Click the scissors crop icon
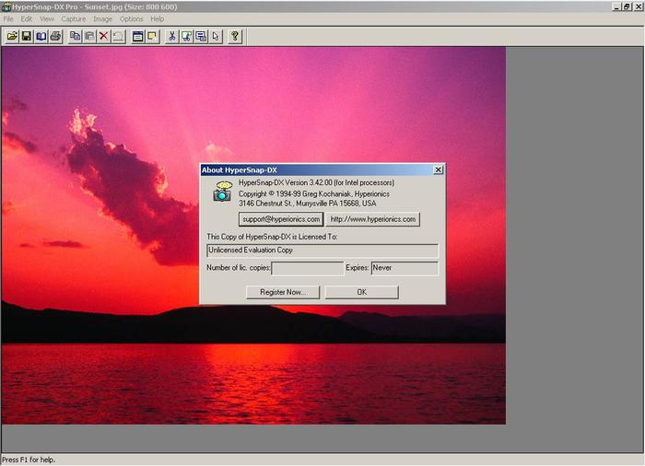Screen dimensions: 645x466 pyautogui.click(x=171, y=36)
